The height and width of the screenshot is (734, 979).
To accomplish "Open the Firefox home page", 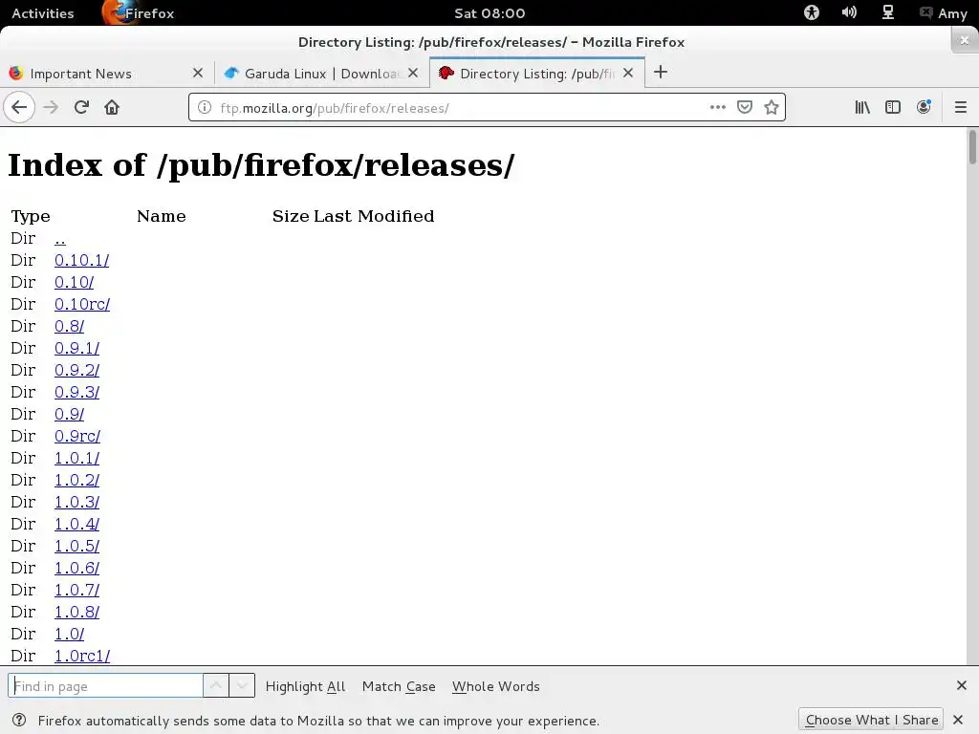I will 112,107.
